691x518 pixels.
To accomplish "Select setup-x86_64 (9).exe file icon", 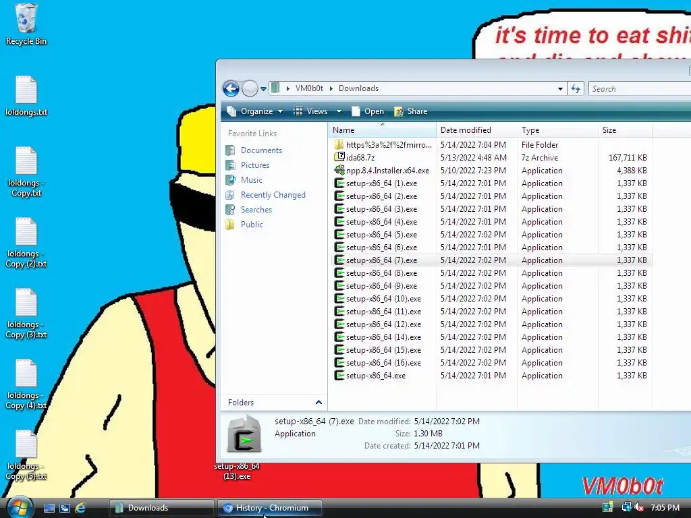I will pos(339,285).
